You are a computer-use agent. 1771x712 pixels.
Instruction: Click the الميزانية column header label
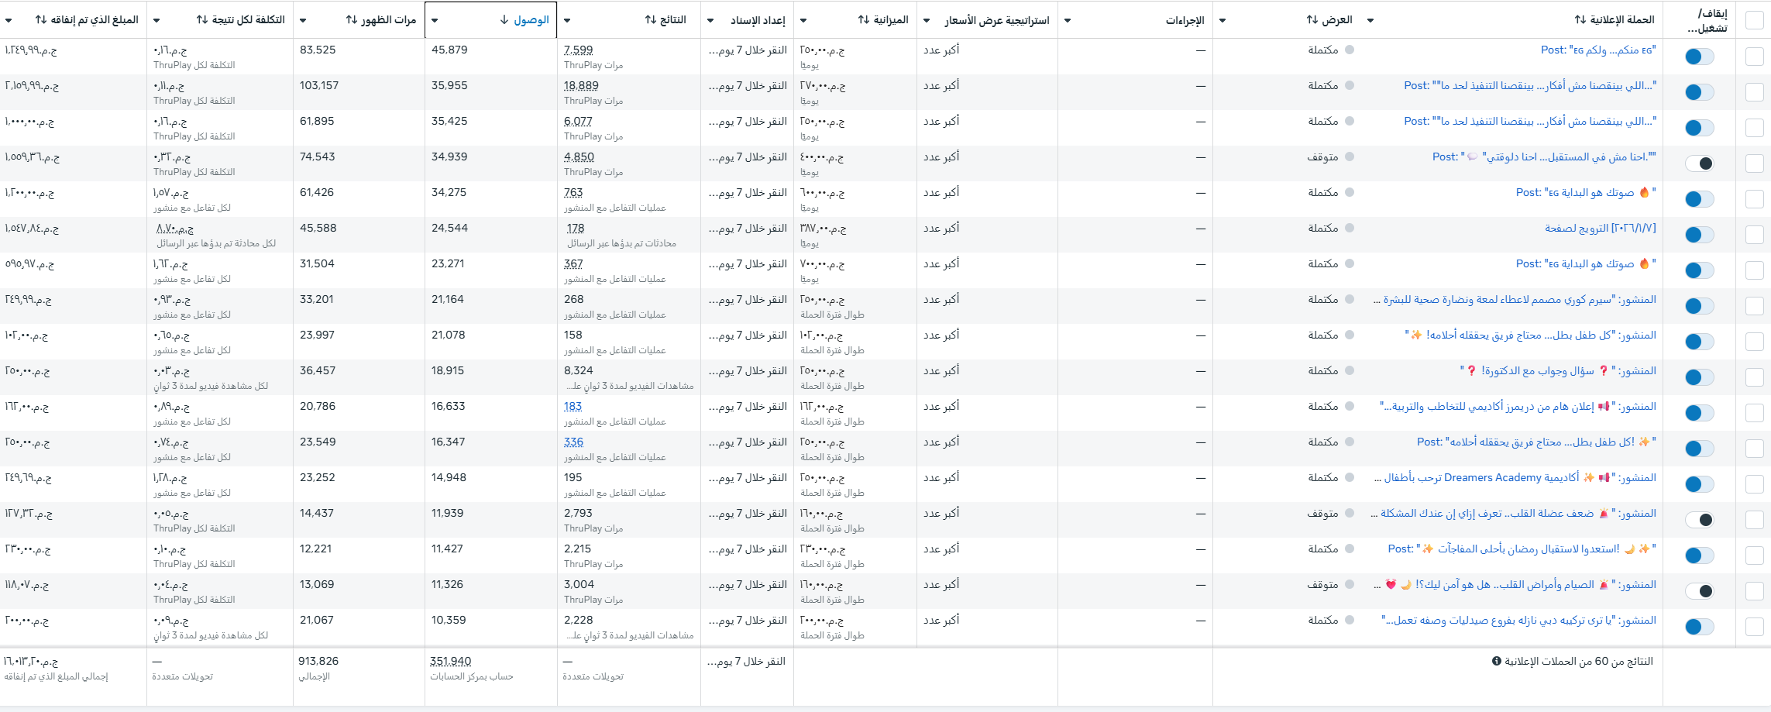(x=891, y=19)
